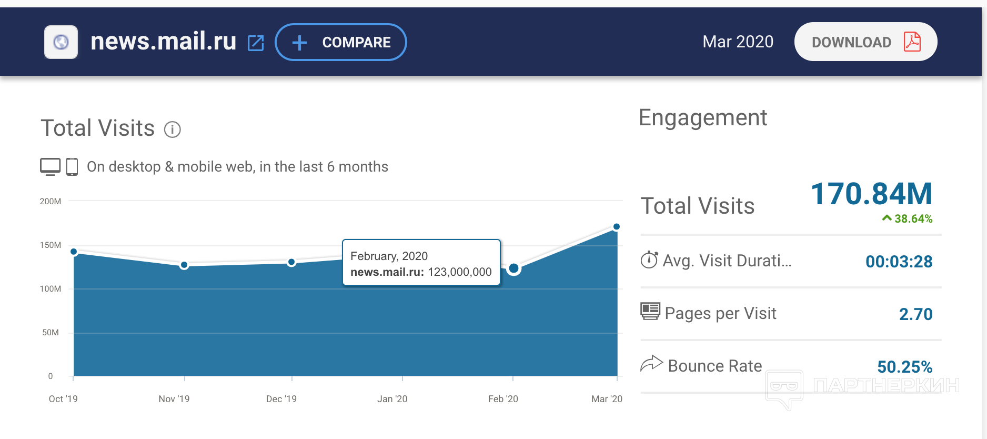Click the Avg. Visit Duration stopwatch icon
987x439 pixels.
[x=649, y=260]
